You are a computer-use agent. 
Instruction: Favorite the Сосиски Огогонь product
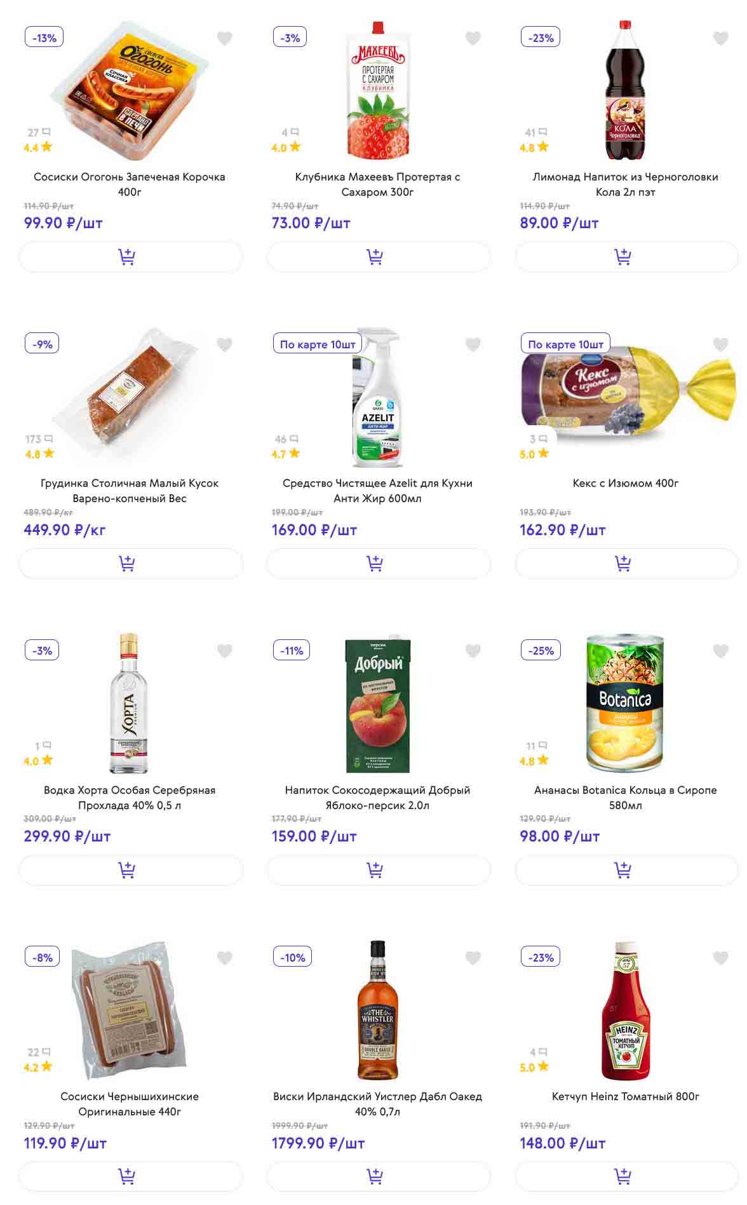click(x=225, y=39)
